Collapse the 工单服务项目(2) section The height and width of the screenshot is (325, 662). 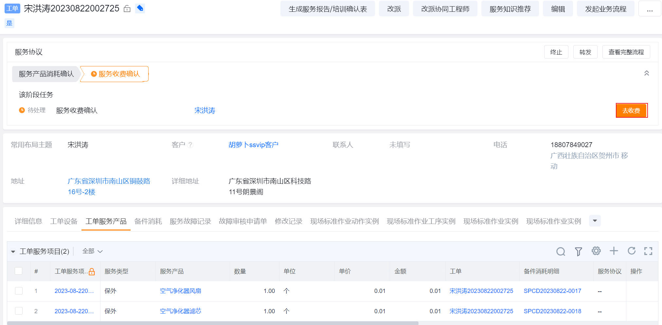[x=13, y=251]
